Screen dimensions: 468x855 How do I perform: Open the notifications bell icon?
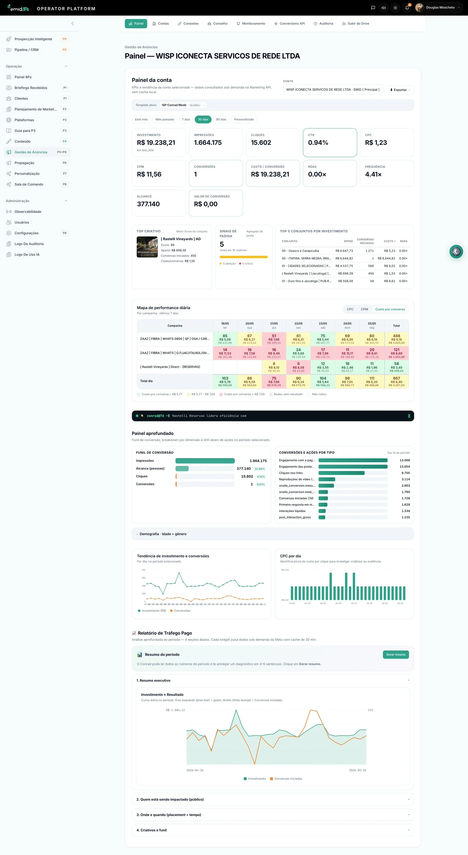[407, 8]
